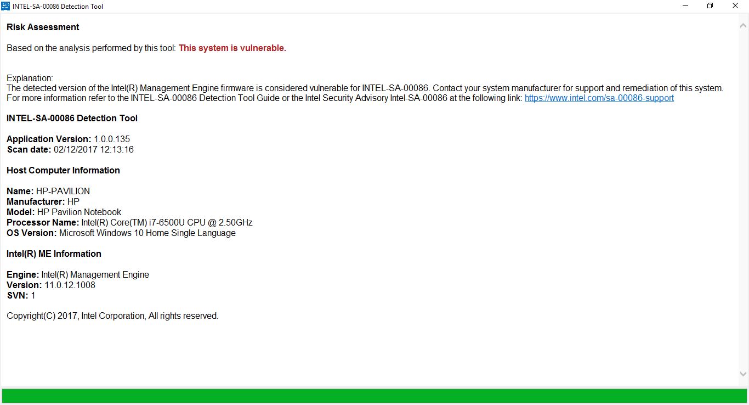Screen dimensions: 749x405
Task: Click the scrollbar up arrow
Action: pos(743,25)
